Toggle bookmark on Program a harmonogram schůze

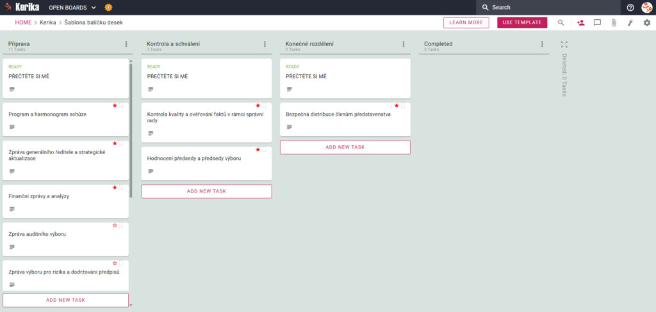(121, 105)
